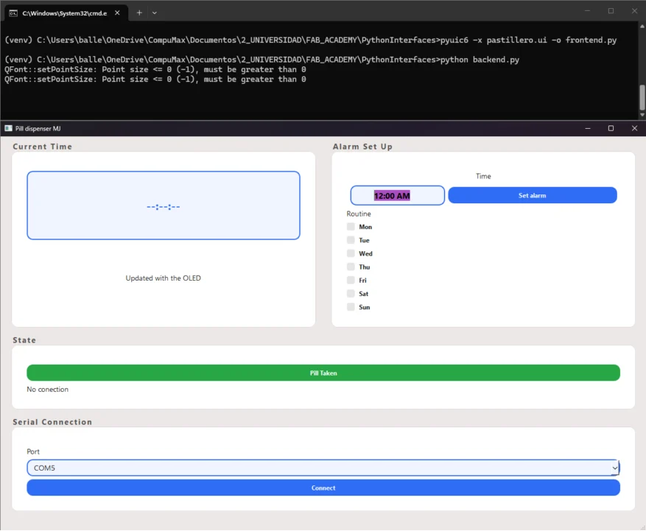
Task: Enable the Wed routine checkbox
Action: coord(351,253)
